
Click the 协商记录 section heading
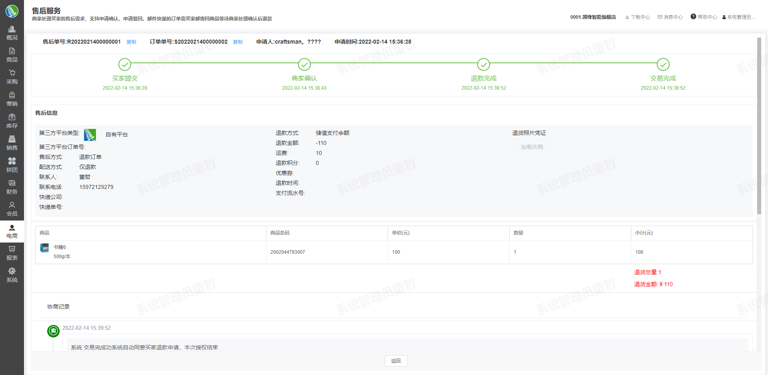[x=58, y=307]
